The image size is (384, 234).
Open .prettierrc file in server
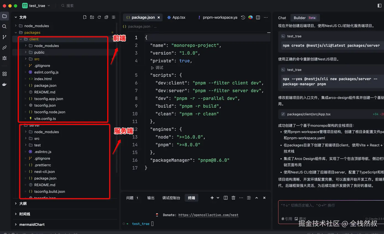[43, 165]
